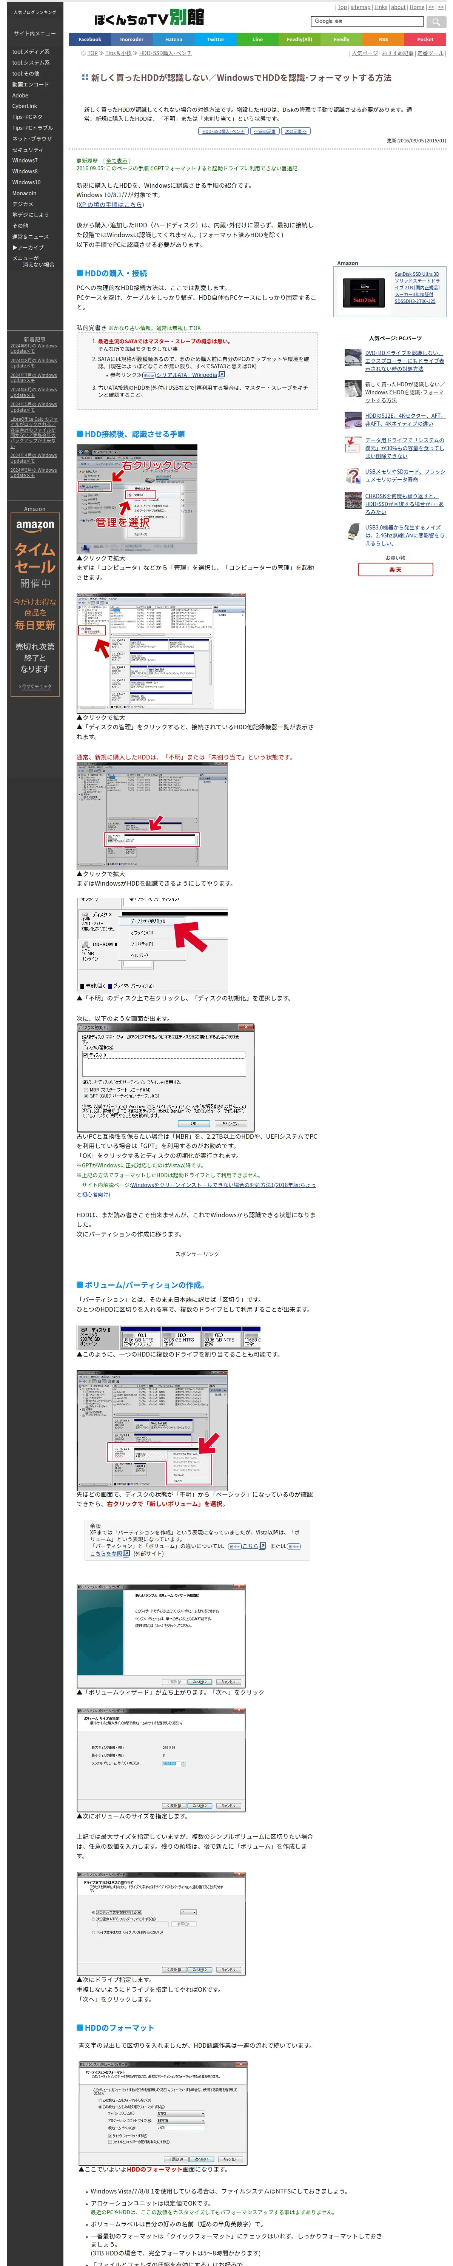
Task: Click the magnifier search button
Action: tap(436, 21)
